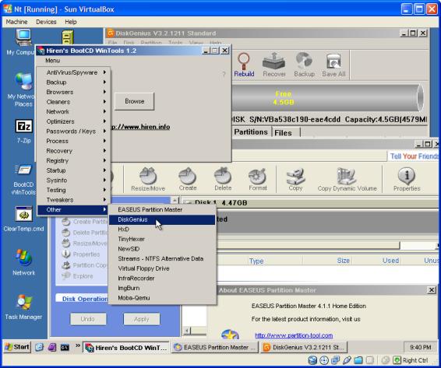Expand the Testing submenu
The height and width of the screenshot is (368, 441).
tap(72, 190)
